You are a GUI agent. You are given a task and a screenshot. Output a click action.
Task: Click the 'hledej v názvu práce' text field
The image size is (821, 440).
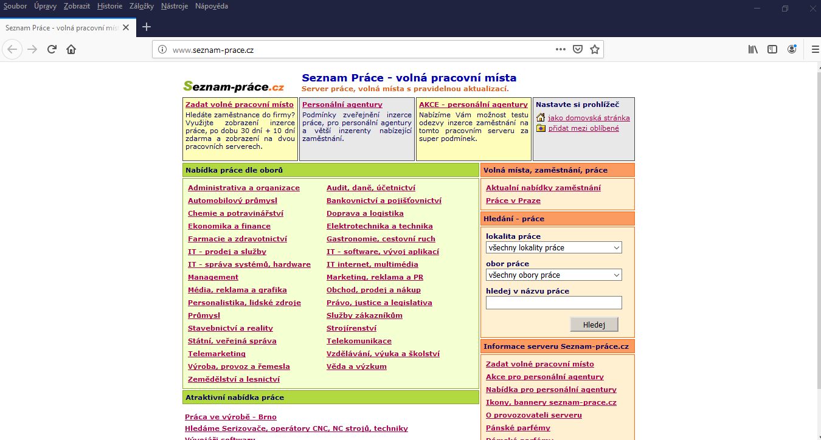point(553,303)
